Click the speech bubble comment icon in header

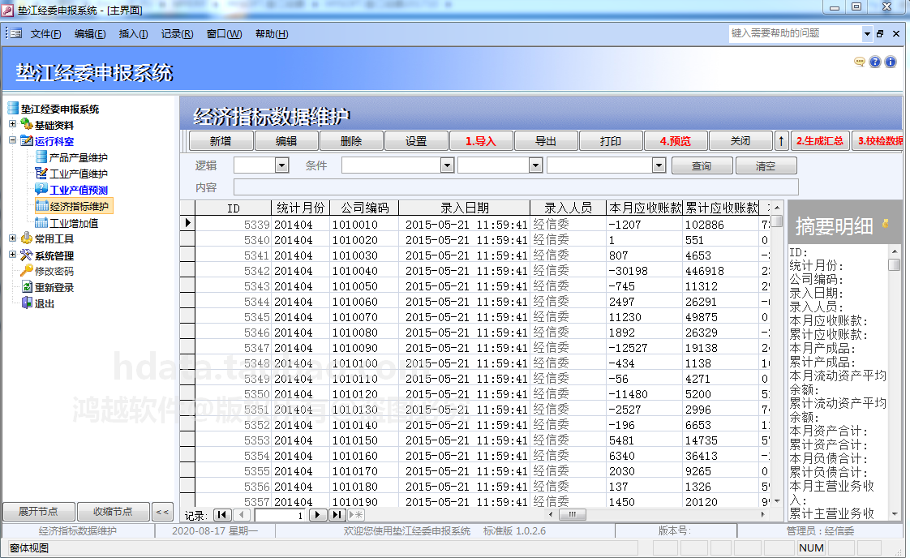(860, 62)
